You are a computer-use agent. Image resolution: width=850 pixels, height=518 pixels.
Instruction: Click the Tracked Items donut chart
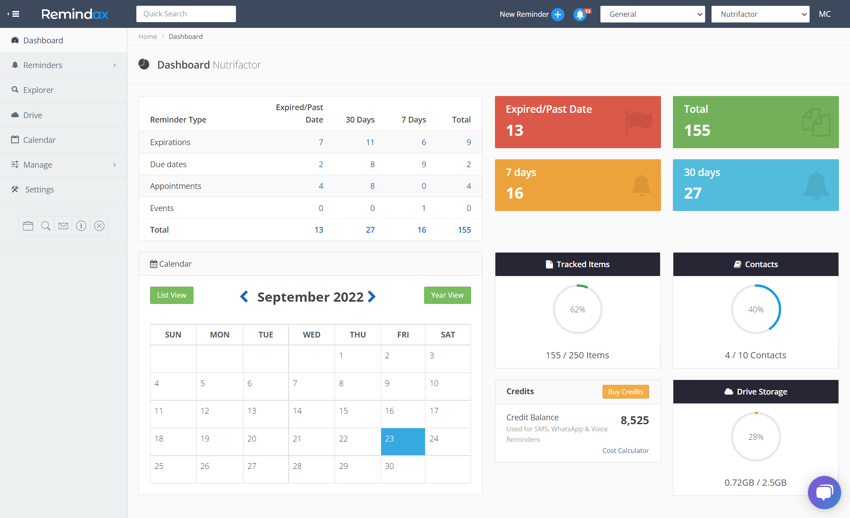[578, 310]
